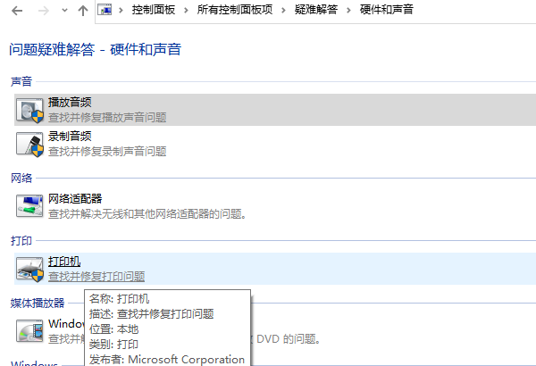Open 录制音频 troubleshooter title
This screenshot has width=536, height=366.
click(x=70, y=136)
